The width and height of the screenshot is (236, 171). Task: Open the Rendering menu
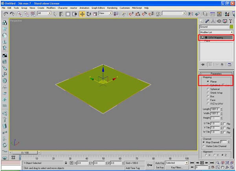pyautogui.click(x=112, y=8)
